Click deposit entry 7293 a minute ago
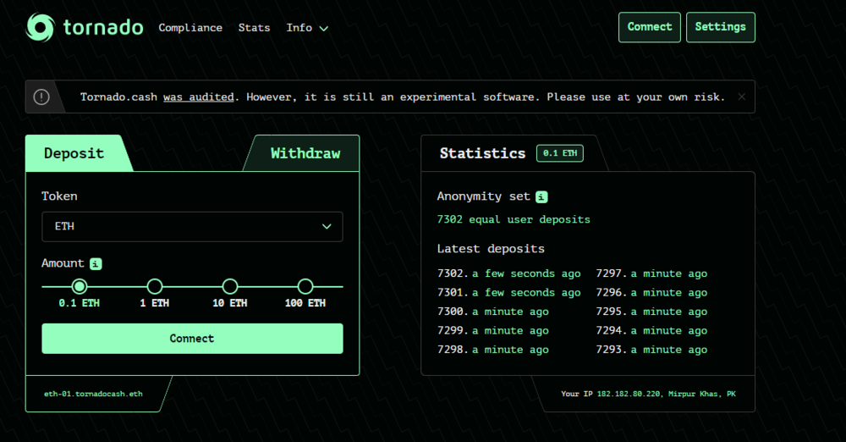The image size is (846, 442). click(651, 350)
